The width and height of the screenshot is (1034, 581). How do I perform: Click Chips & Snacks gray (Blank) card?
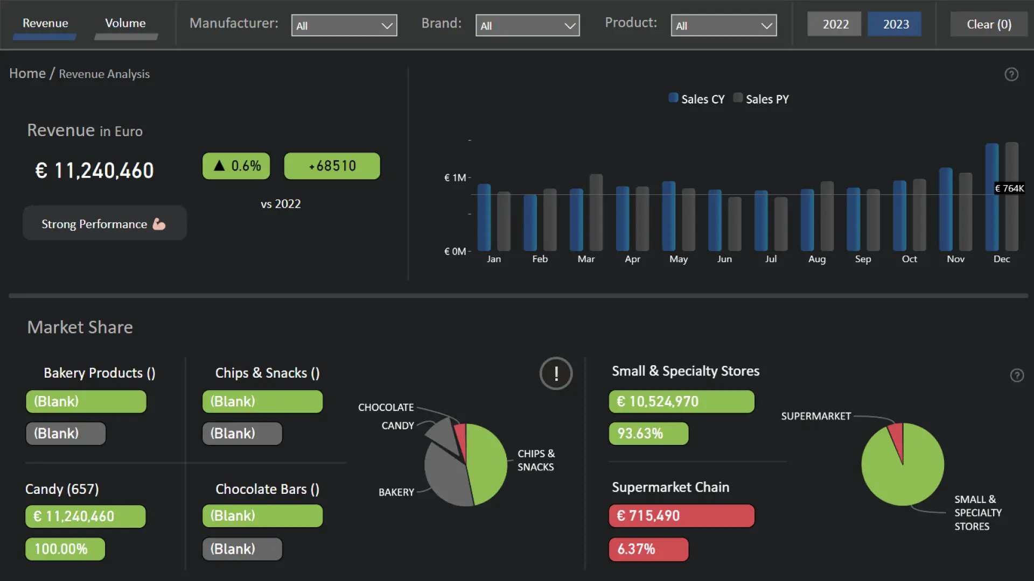point(242,434)
